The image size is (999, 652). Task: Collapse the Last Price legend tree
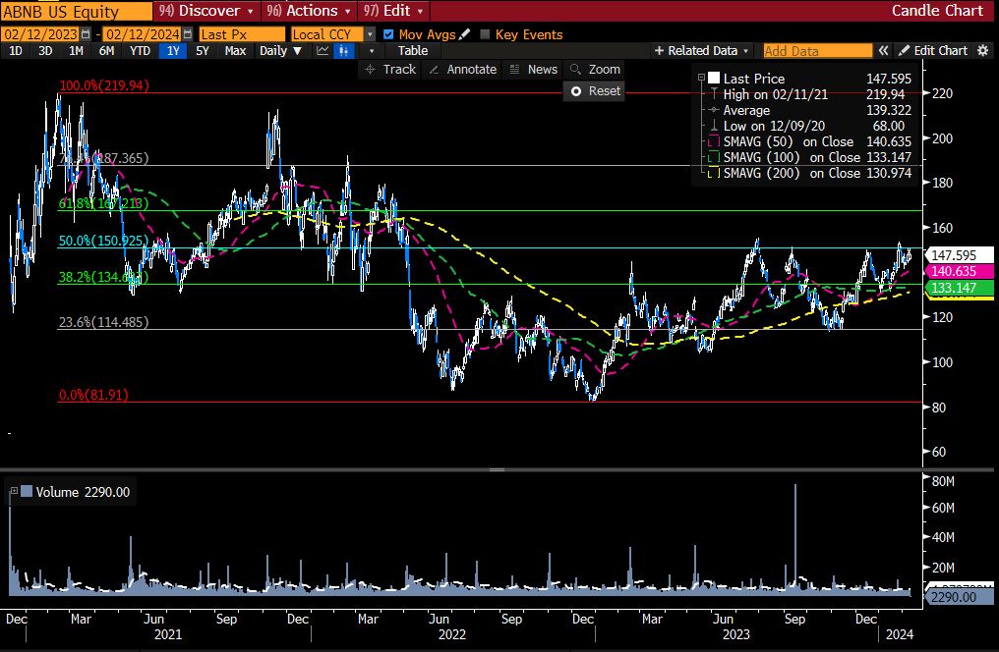pos(701,78)
